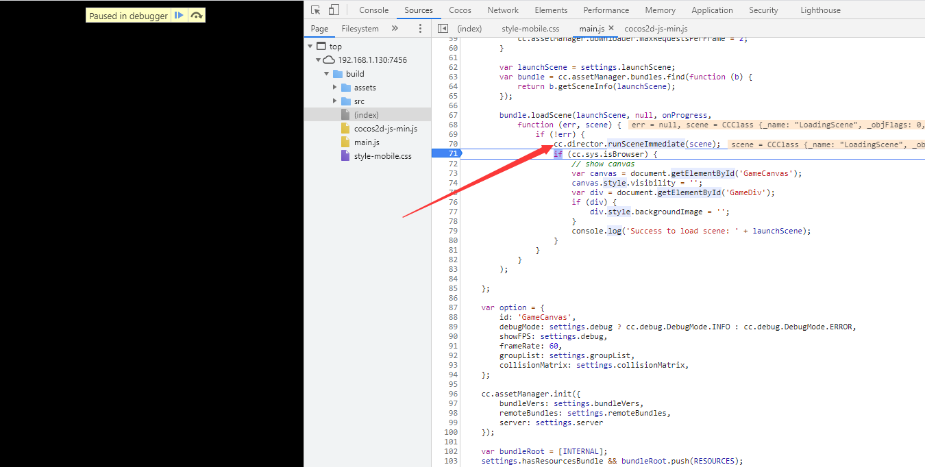925x467 pixels.
Task: Open the navigator three-dot menu
Action: (x=420, y=29)
